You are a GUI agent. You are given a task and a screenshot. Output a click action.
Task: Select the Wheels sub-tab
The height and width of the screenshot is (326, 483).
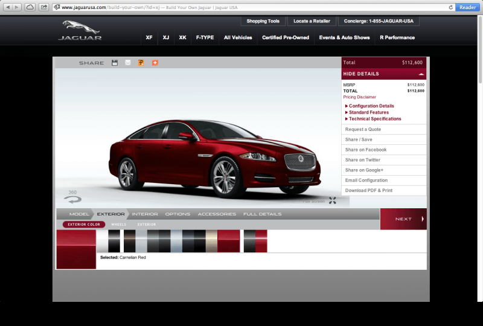click(118, 225)
